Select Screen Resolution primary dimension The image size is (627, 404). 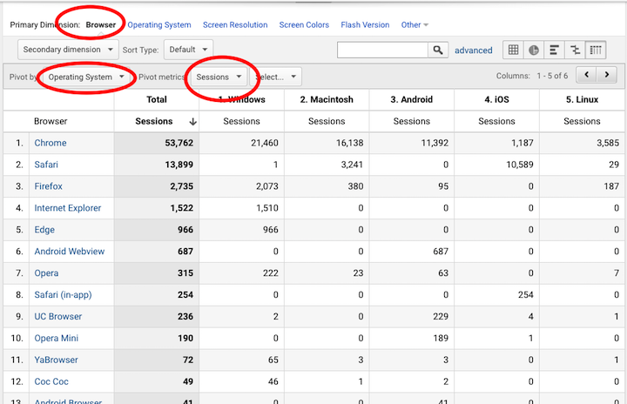pos(235,24)
